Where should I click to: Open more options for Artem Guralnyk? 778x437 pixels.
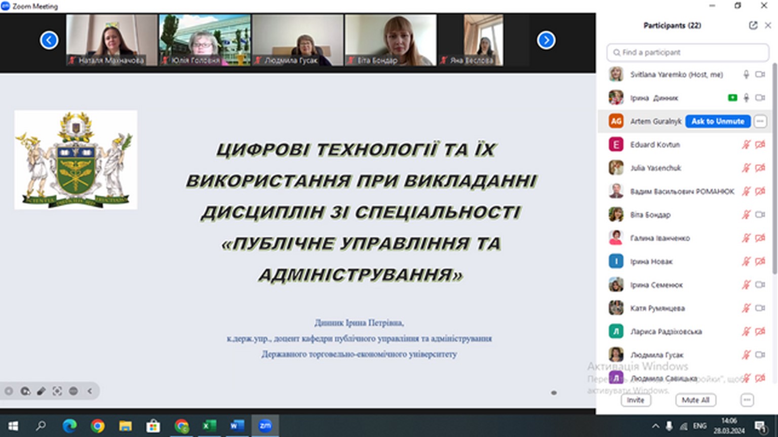pos(760,121)
